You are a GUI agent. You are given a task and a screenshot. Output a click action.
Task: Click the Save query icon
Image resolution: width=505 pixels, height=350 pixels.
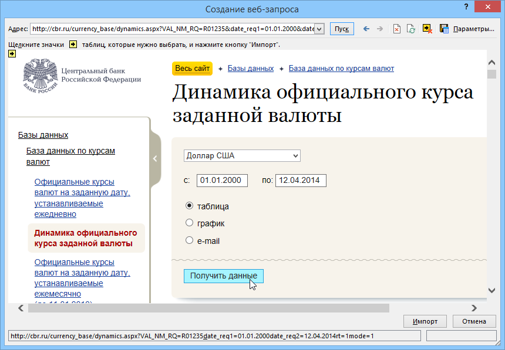444,29
